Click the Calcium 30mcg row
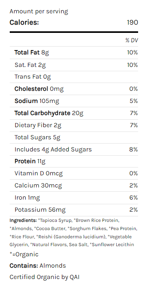This screenshot has width=149, height=288. 74,185
